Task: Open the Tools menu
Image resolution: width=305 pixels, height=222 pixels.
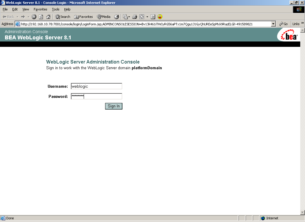Action: [x=56, y=9]
